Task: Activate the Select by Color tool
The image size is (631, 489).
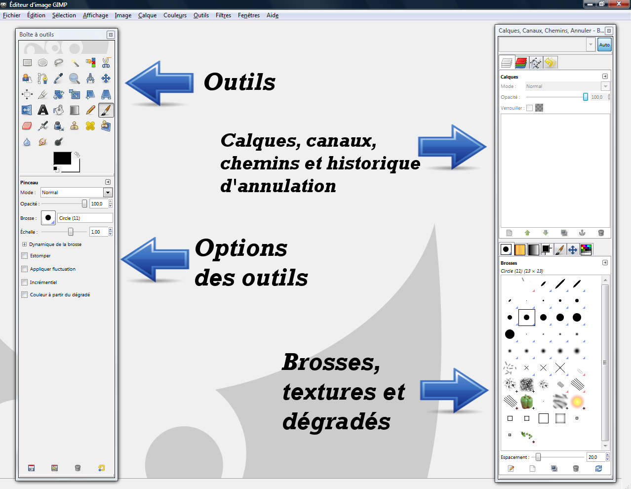Action: click(x=90, y=63)
